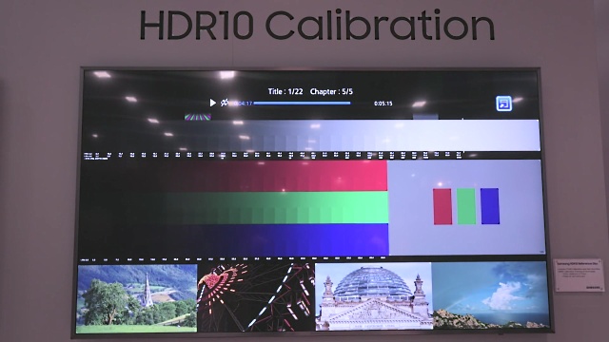Click the red gradient ramp bar
The height and width of the screenshot is (342, 609).
234,176
